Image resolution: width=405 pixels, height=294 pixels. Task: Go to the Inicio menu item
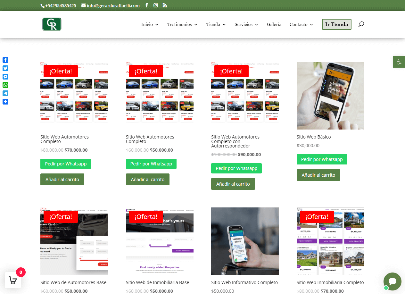tap(147, 24)
